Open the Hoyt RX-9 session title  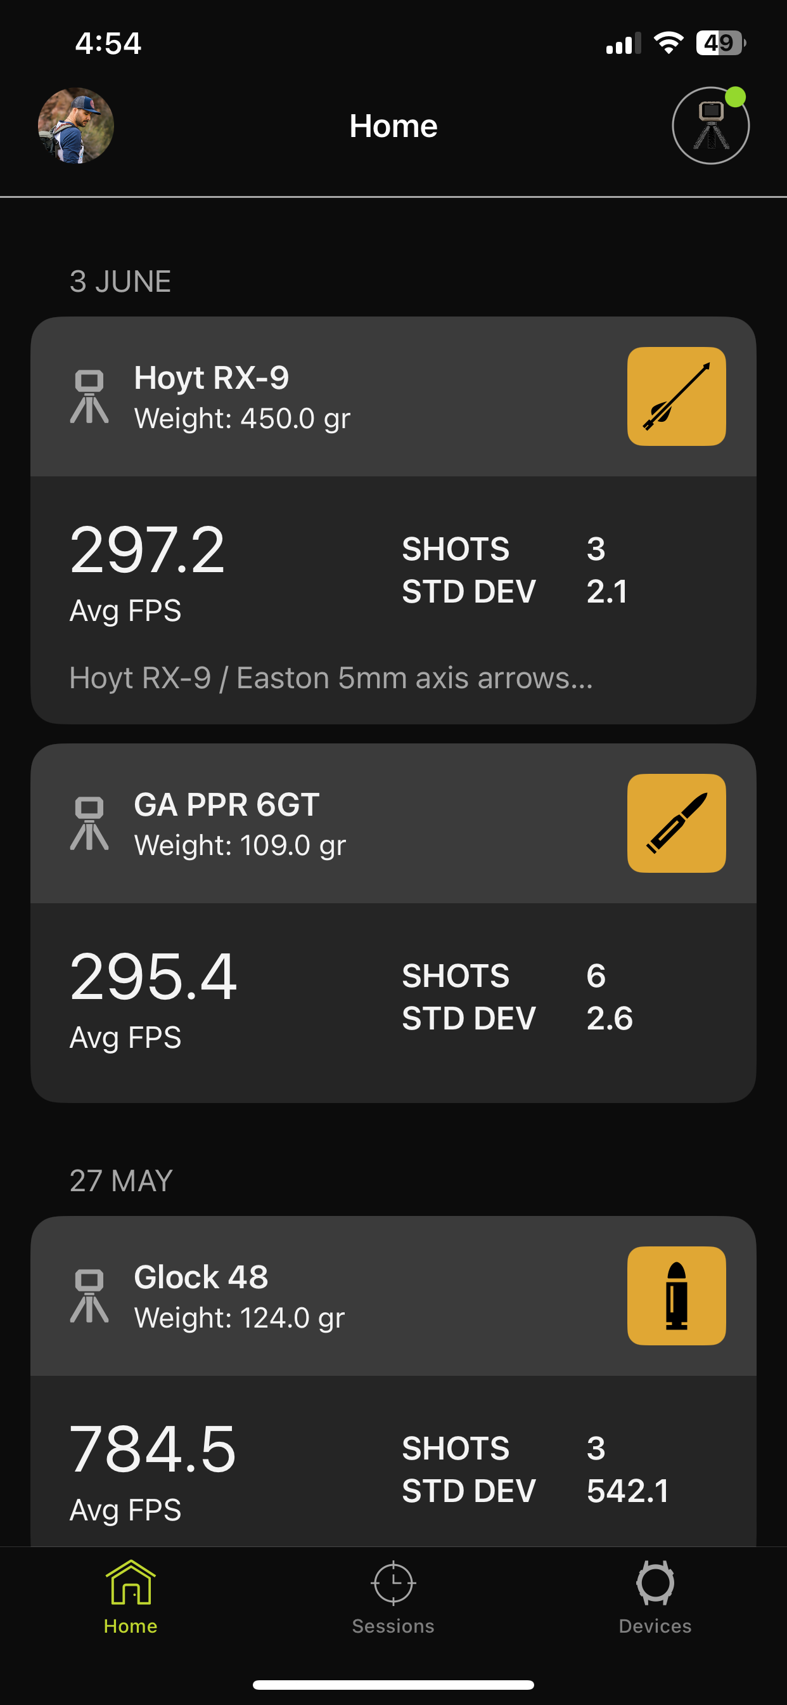212,378
